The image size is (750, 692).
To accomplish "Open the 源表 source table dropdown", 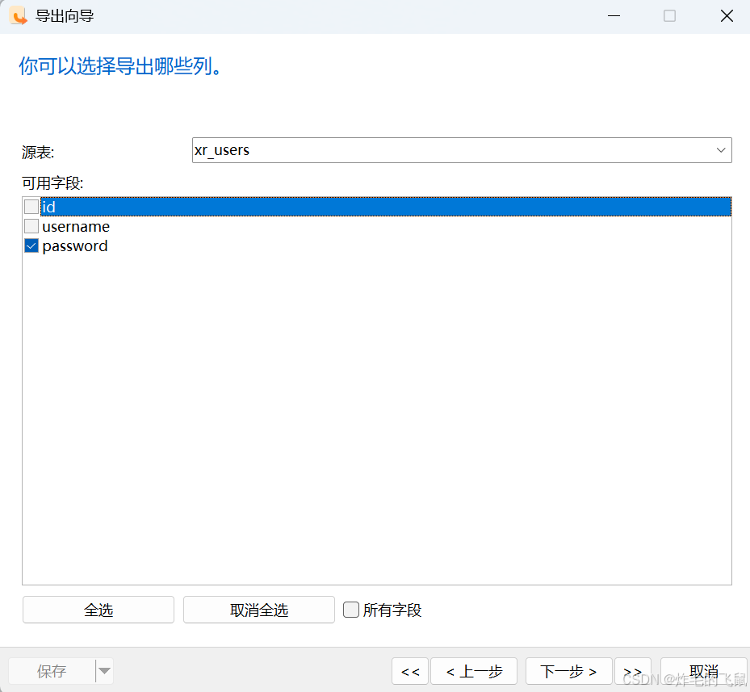I will click(720, 150).
